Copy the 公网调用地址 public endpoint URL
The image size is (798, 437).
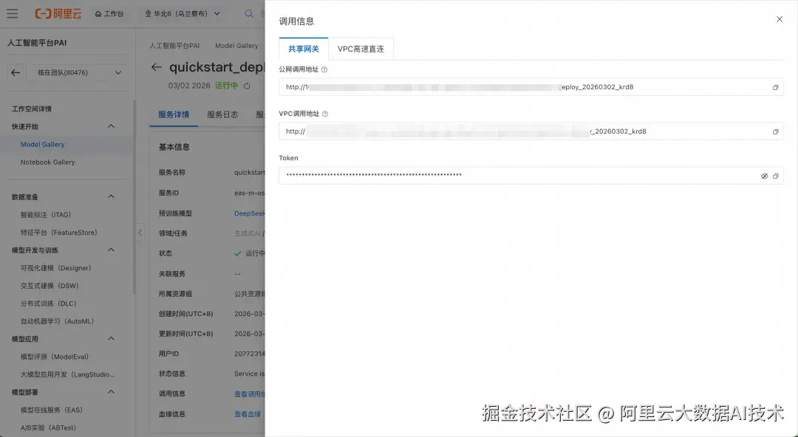(x=775, y=86)
